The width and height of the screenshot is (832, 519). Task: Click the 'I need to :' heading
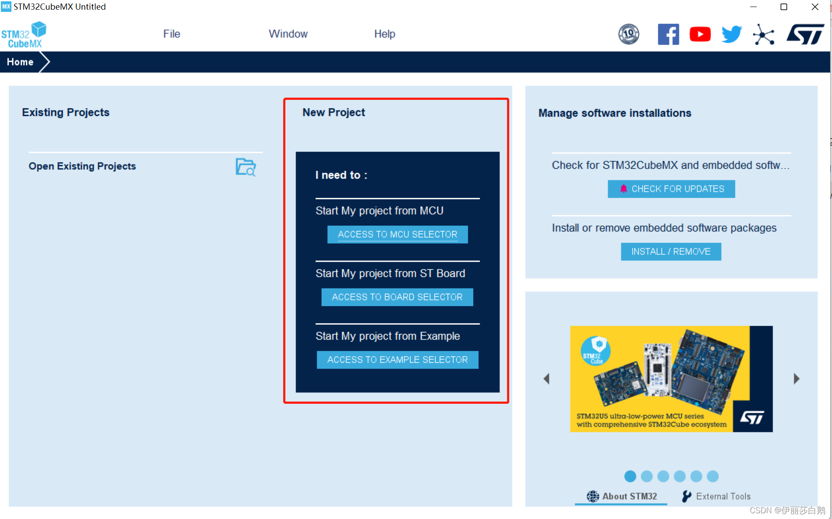pyautogui.click(x=341, y=175)
